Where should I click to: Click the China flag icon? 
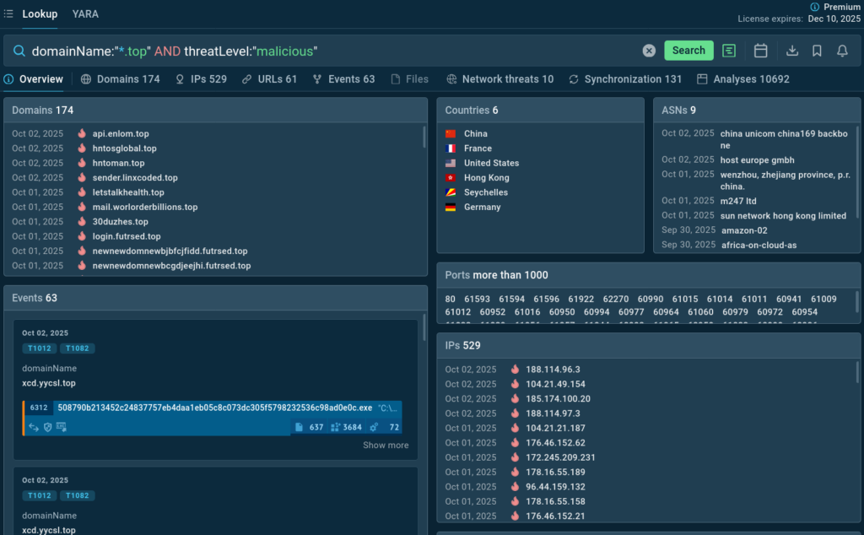coord(451,133)
